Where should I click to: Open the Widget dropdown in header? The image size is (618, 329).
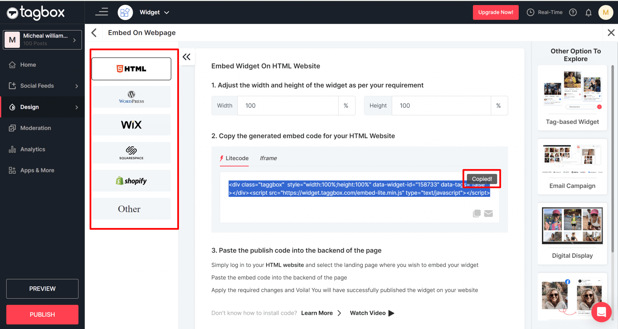(154, 12)
